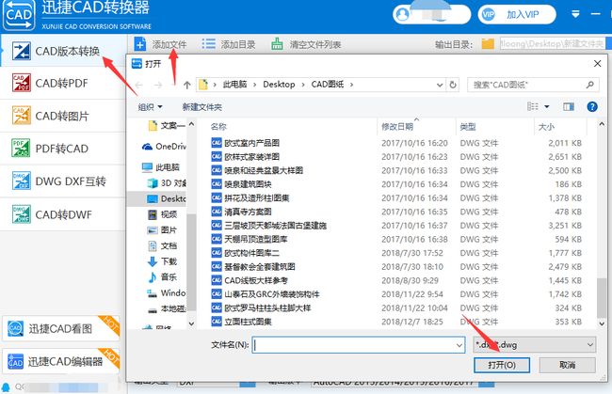
Task: Open 图片 folder in navigation pane
Action: coord(162,230)
